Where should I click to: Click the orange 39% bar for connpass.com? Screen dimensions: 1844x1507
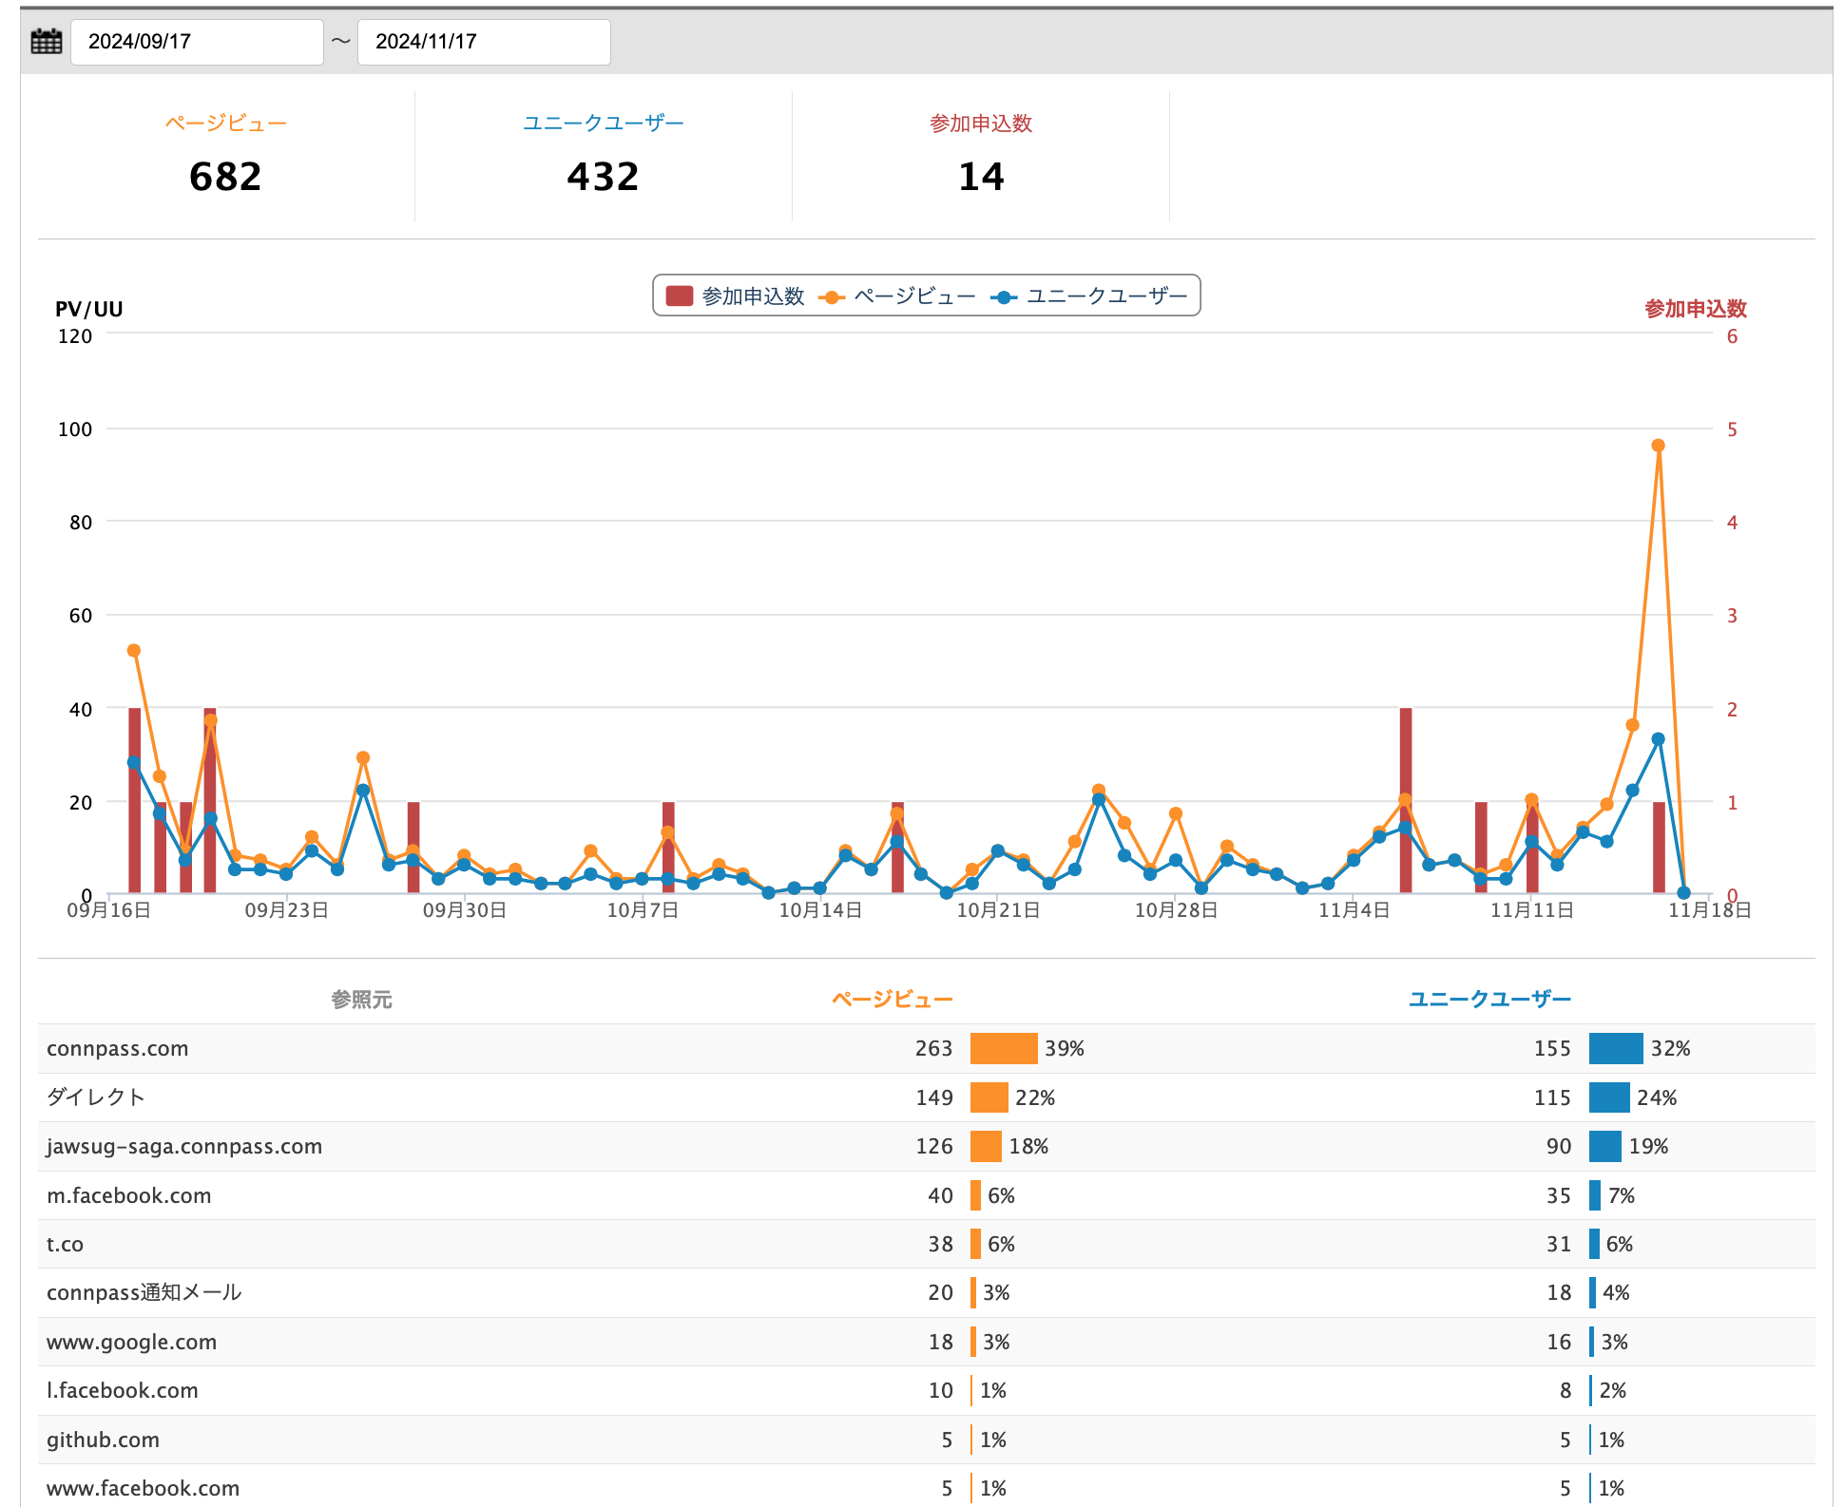point(1004,1048)
